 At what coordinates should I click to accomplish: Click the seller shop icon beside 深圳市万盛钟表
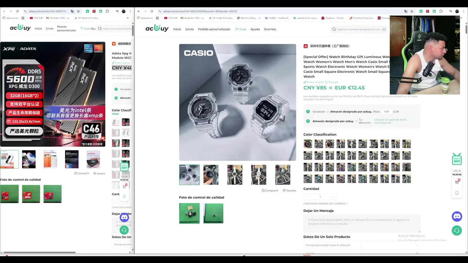tap(306, 46)
